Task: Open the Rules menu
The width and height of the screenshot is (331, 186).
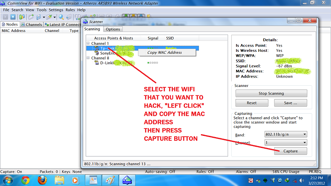Action: [x=70, y=10]
